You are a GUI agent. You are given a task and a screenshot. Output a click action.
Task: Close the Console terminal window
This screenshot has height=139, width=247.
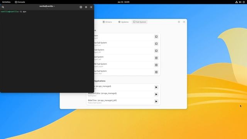[x=91, y=7]
